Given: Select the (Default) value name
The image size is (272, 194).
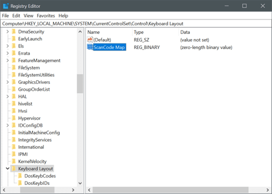Looking at the screenshot, I should (x=102, y=40).
